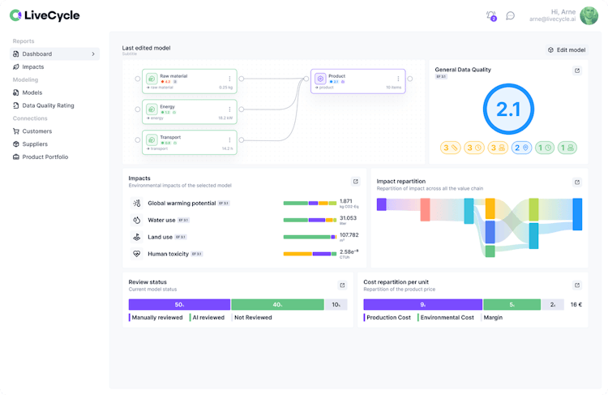Click the Impacts panel external-link icon

tap(355, 182)
